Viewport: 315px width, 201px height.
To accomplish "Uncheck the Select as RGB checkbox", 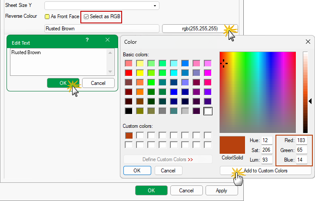I will click(86, 17).
